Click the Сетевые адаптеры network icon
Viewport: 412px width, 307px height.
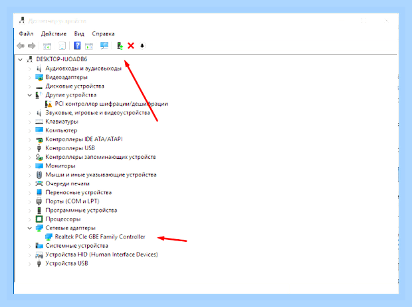click(x=39, y=228)
